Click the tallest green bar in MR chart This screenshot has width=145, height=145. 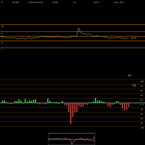coord(96,101)
